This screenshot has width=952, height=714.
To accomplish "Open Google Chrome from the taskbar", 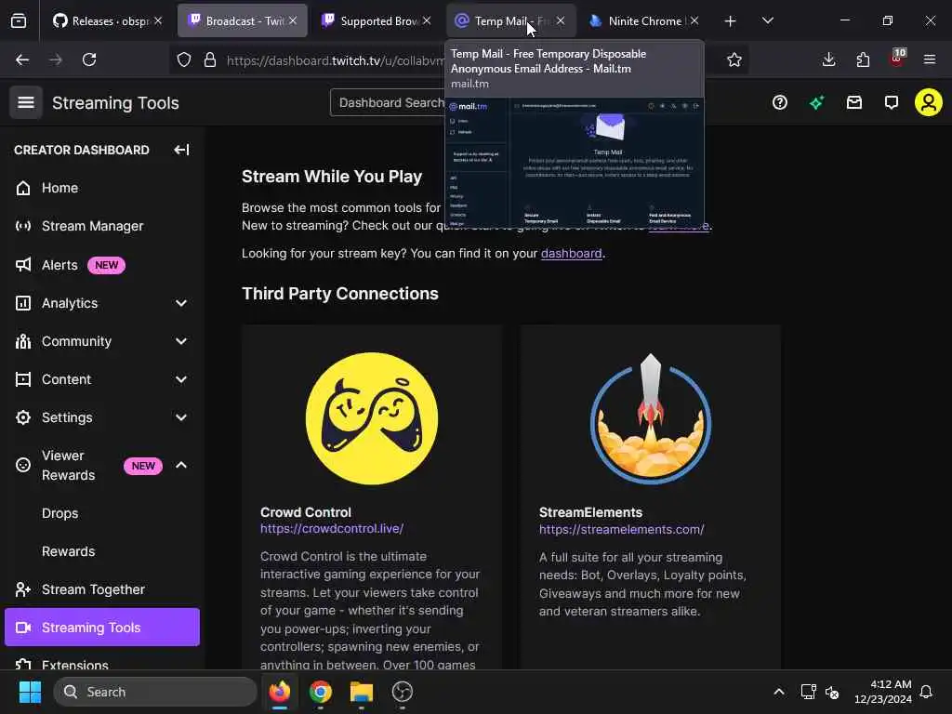I will click(x=321, y=692).
